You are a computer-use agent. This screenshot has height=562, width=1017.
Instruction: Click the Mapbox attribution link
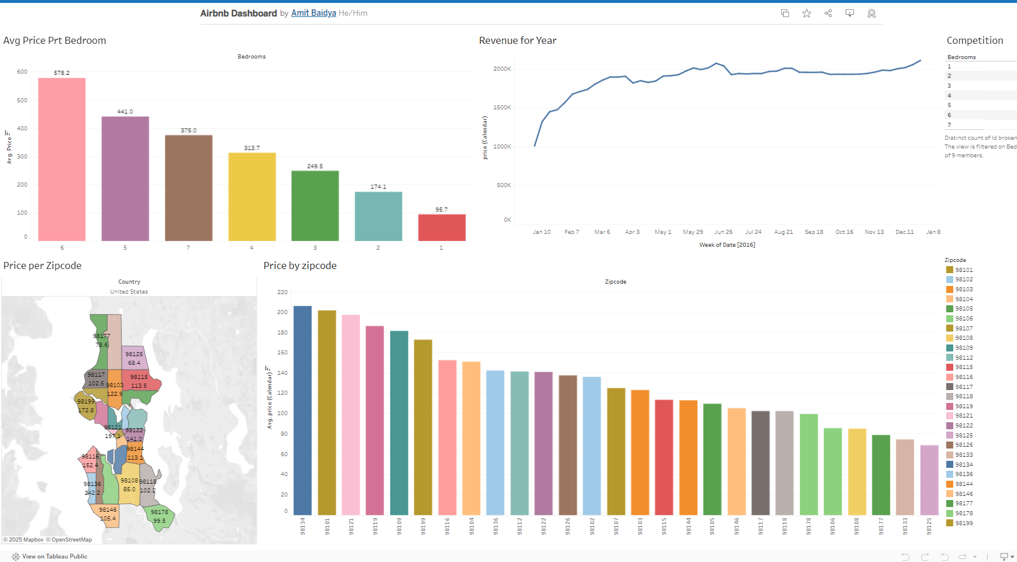pos(23,540)
